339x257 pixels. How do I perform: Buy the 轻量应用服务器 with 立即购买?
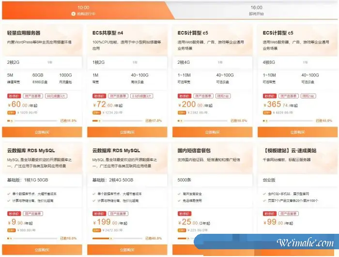tap(42, 132)
